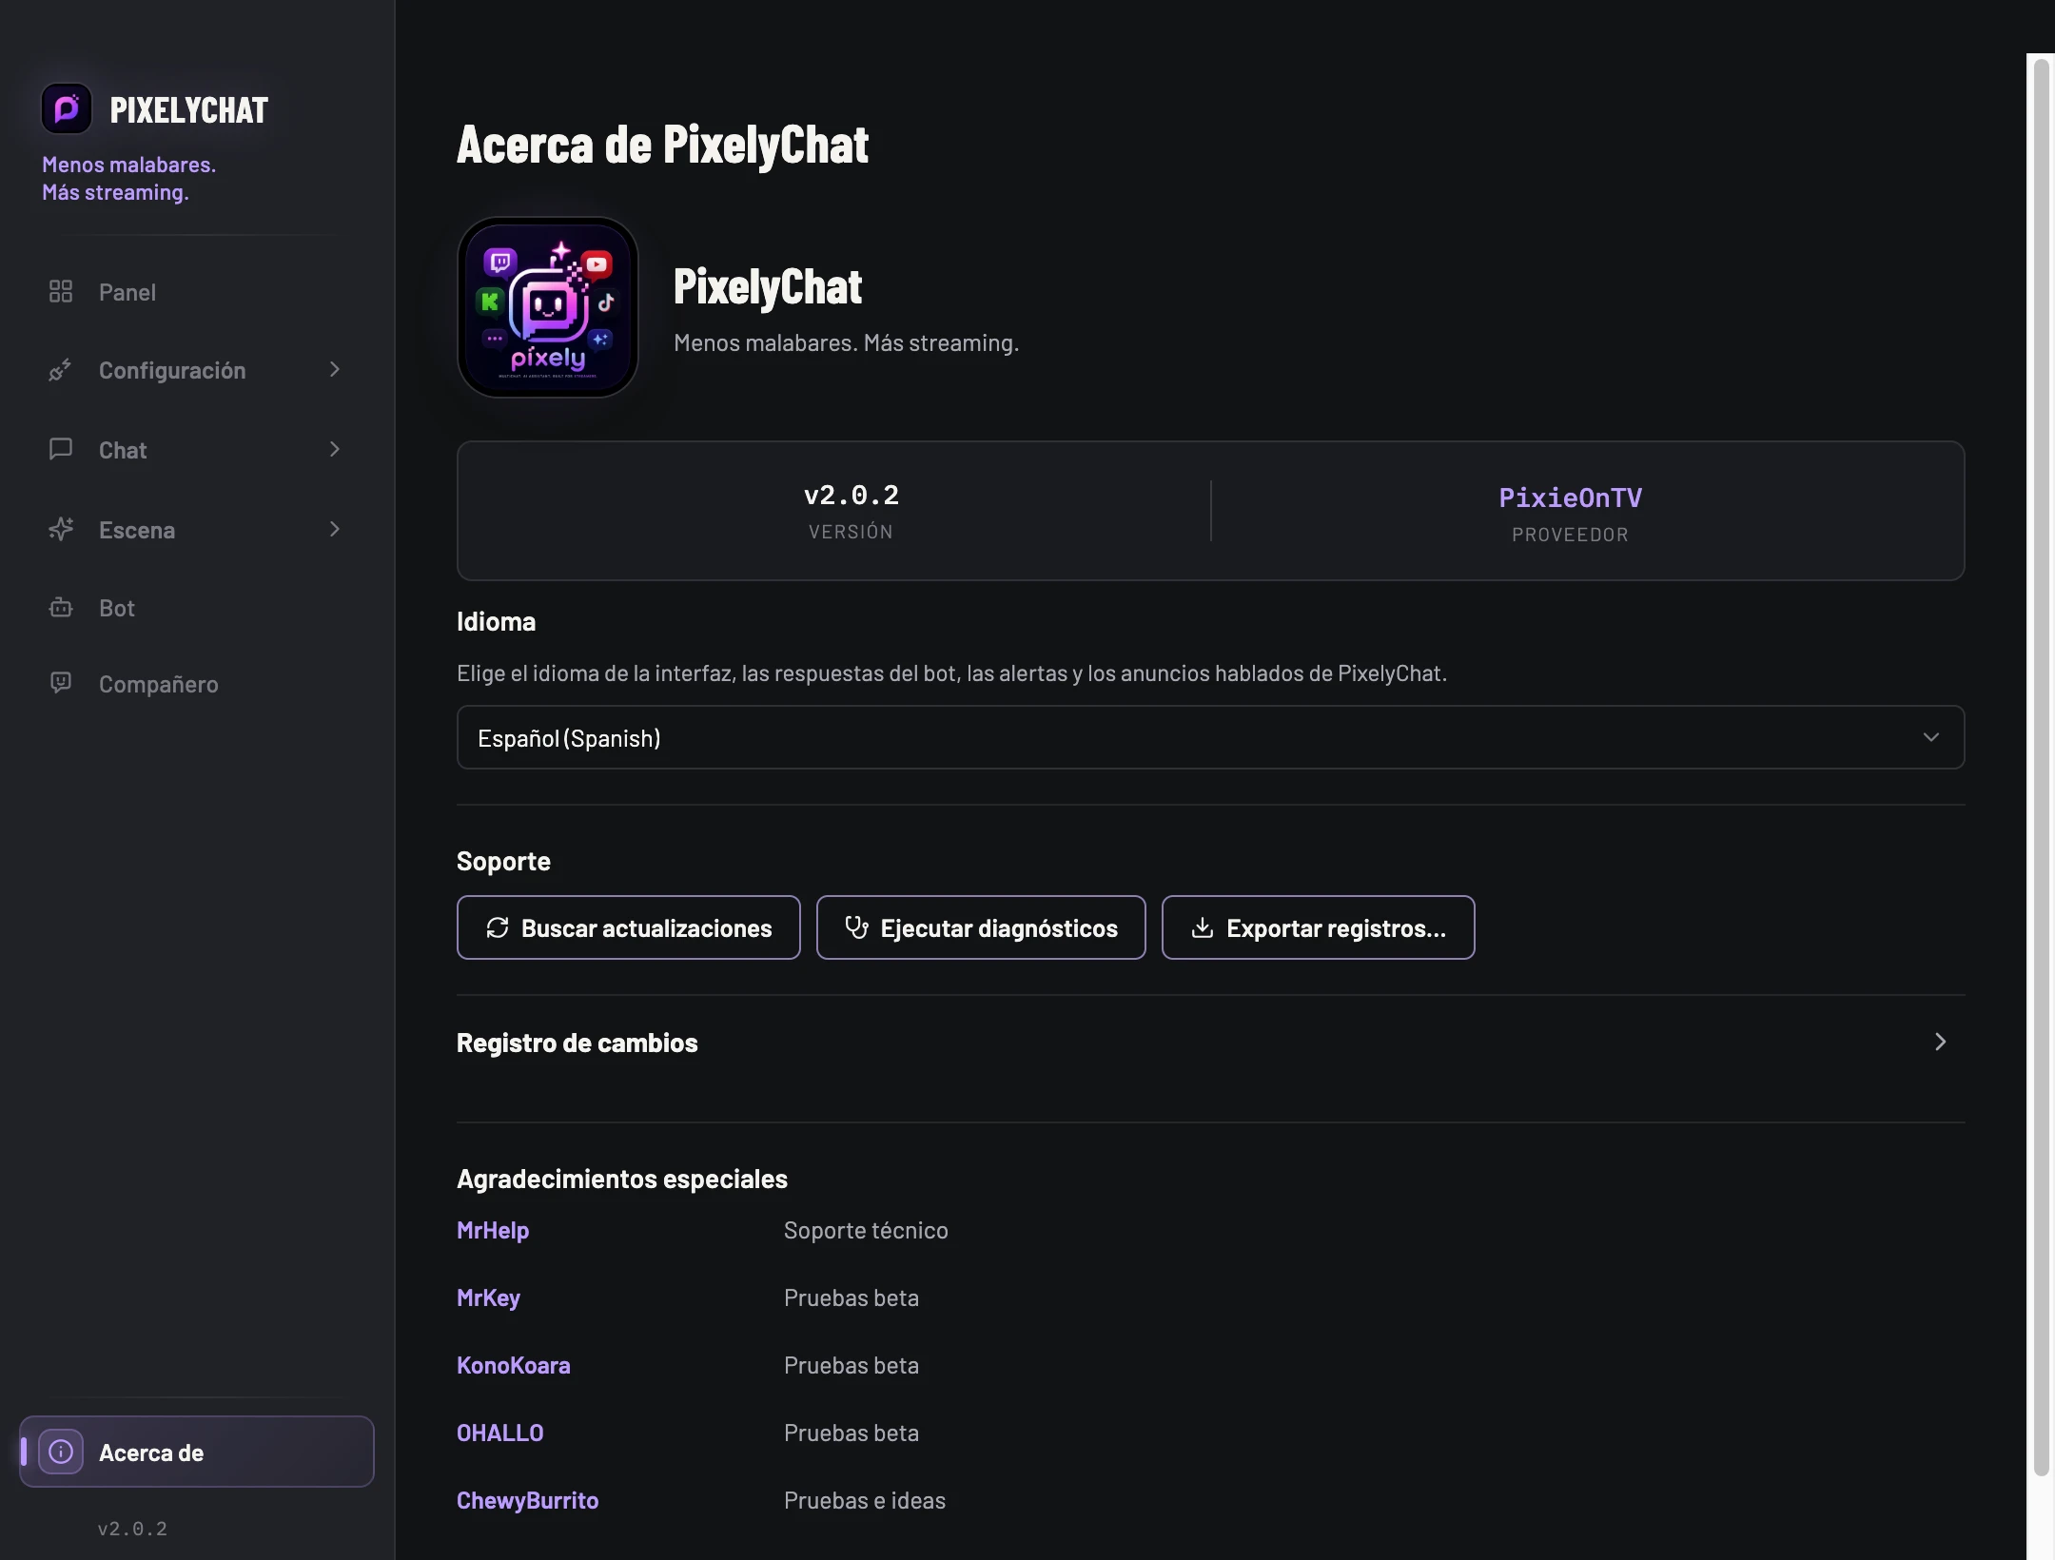Screen dimensions: 2055x1560
Task: Expand the Escena submenu chevron
Action: 334,529
